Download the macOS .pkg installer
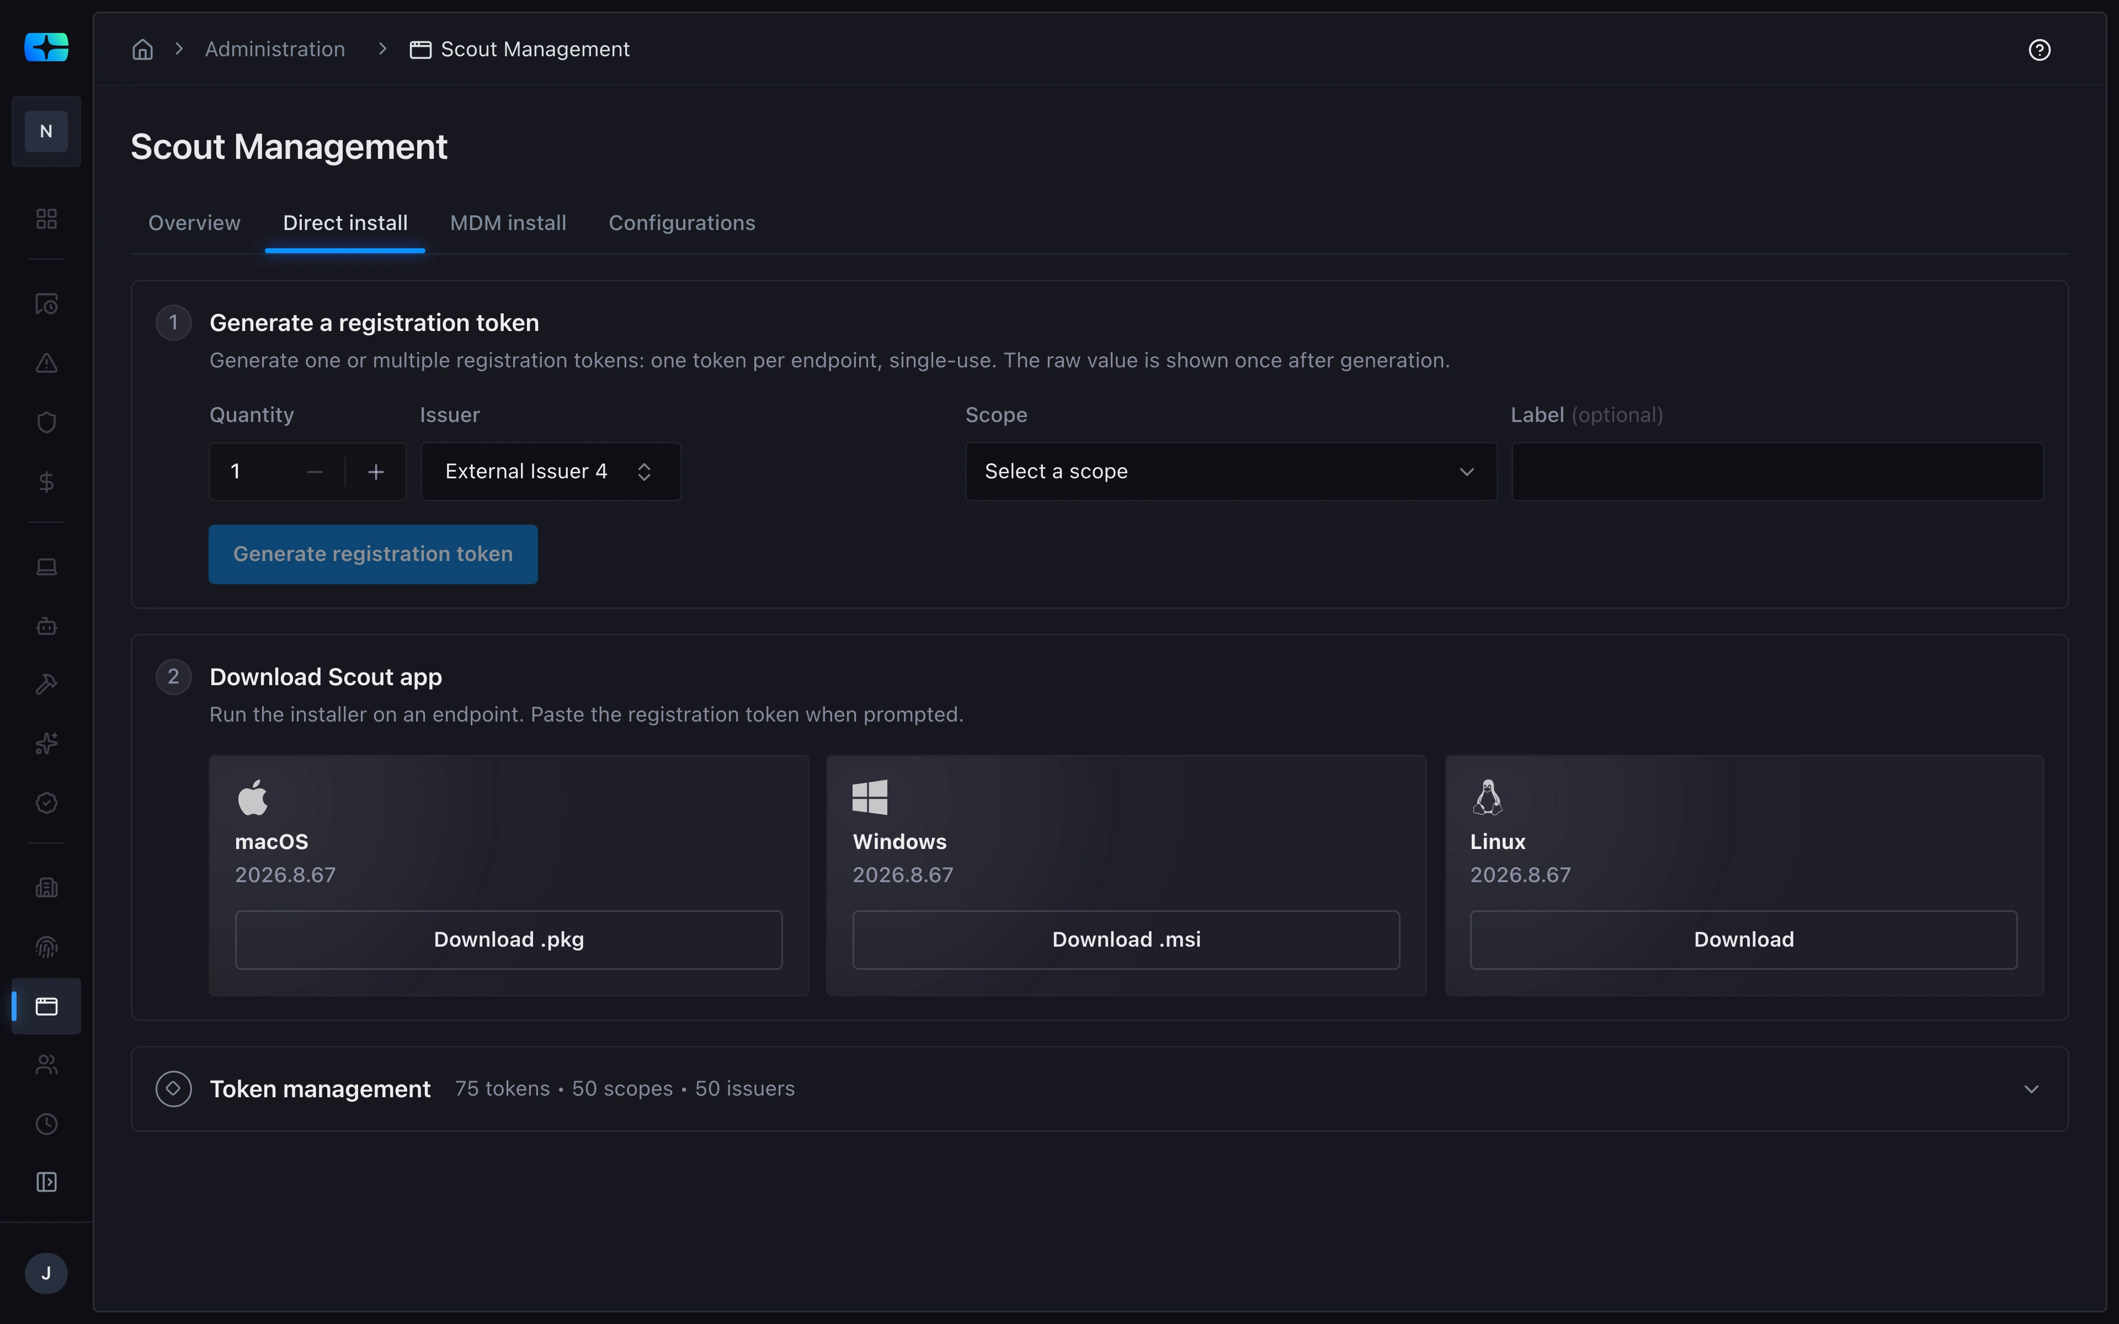Image resolution: width=2119 pixels, height=1324 pixels. (x=509, y=939)
